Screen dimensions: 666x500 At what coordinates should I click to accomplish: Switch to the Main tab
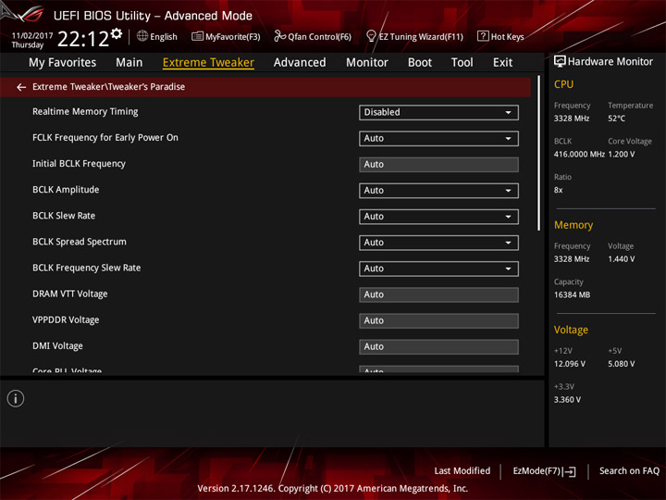point(129,63)
